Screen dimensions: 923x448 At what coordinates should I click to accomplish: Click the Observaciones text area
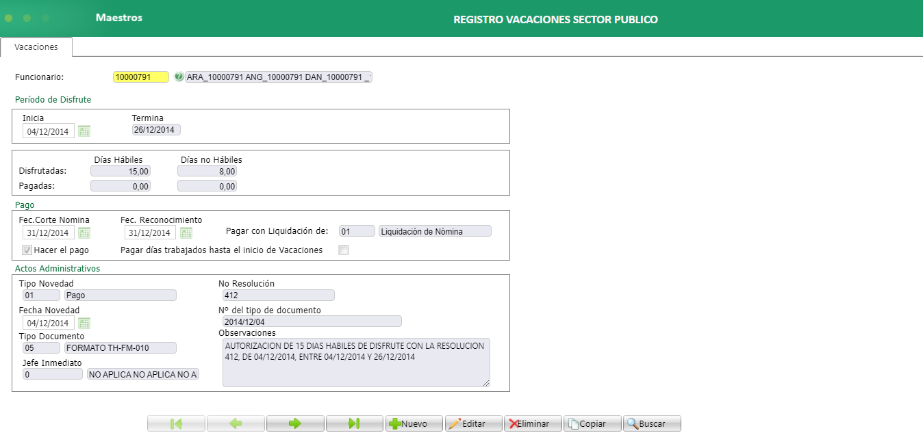[357, 363]
